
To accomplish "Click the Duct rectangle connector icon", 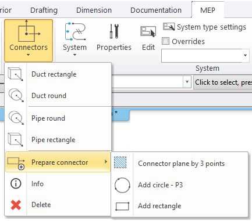I will coord(16,74).
